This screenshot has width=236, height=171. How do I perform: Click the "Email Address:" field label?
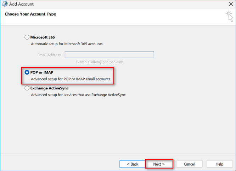pyautogui.click(x=49, y=55)
